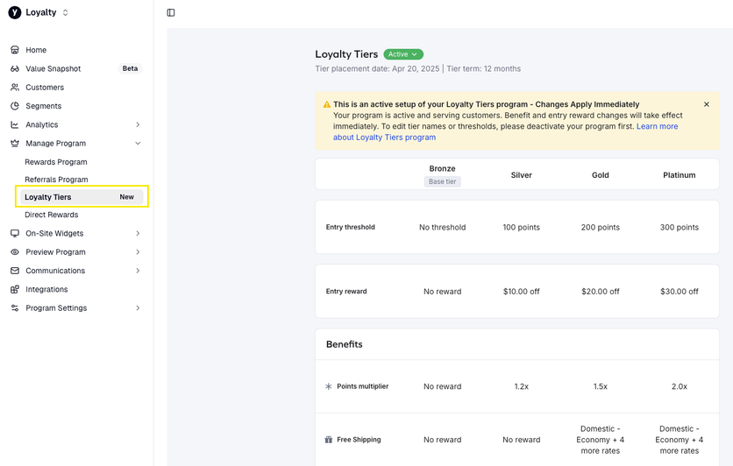Click the Beta badge next to Value Snapshot
This screenshot has width=733, height=466.
[x=130, y=68]
